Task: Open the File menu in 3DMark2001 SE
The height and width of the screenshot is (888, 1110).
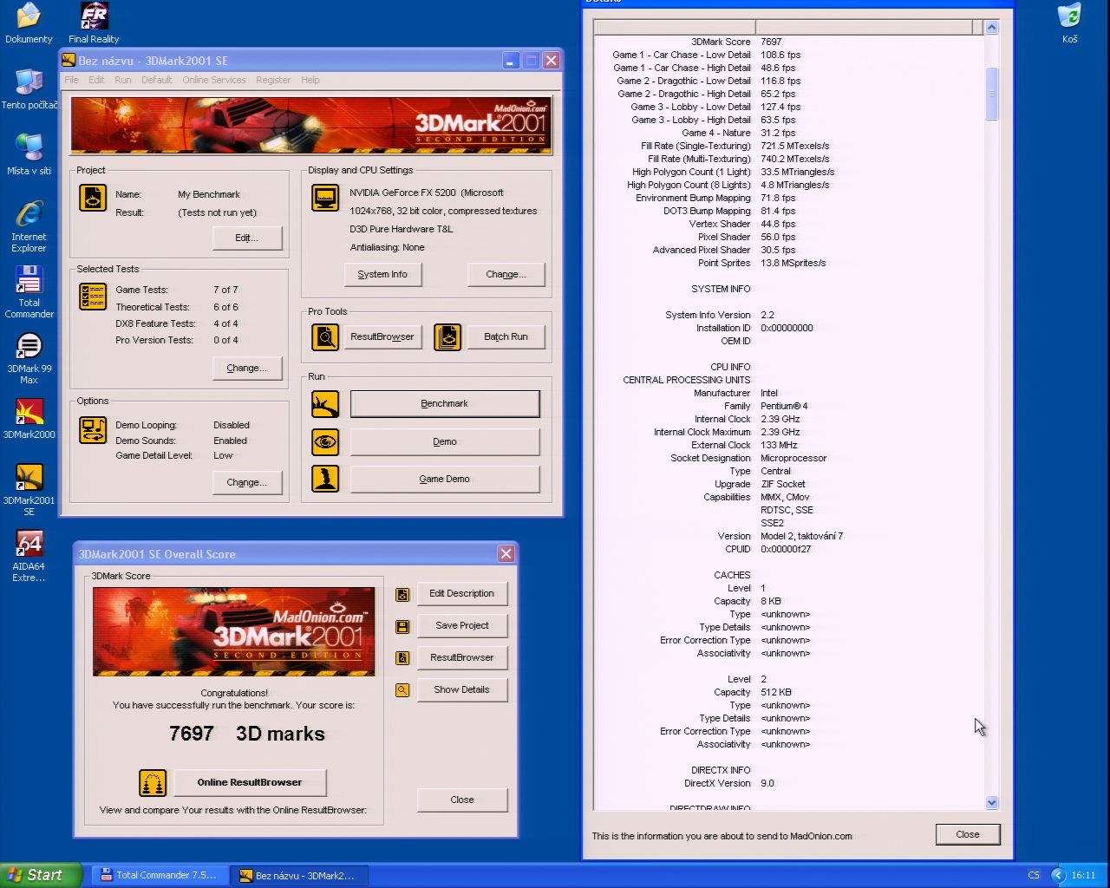Action: (72, 80)
